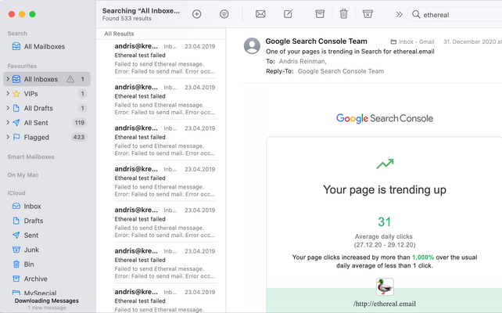Open the filter messages icon
The height and width of the screenshot is (313, 502).
[x=224, y=14]
